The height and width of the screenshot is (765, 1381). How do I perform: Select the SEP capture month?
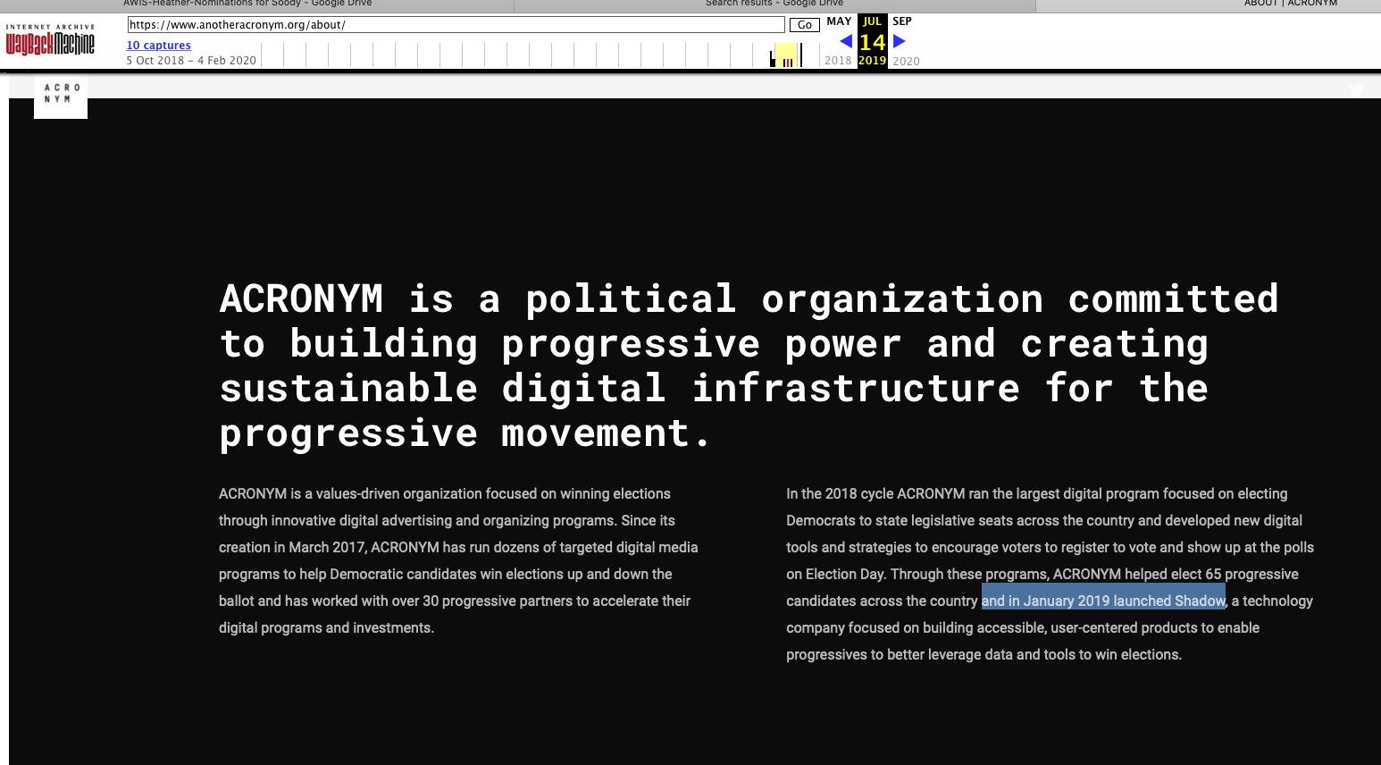(x=902, y=21)
